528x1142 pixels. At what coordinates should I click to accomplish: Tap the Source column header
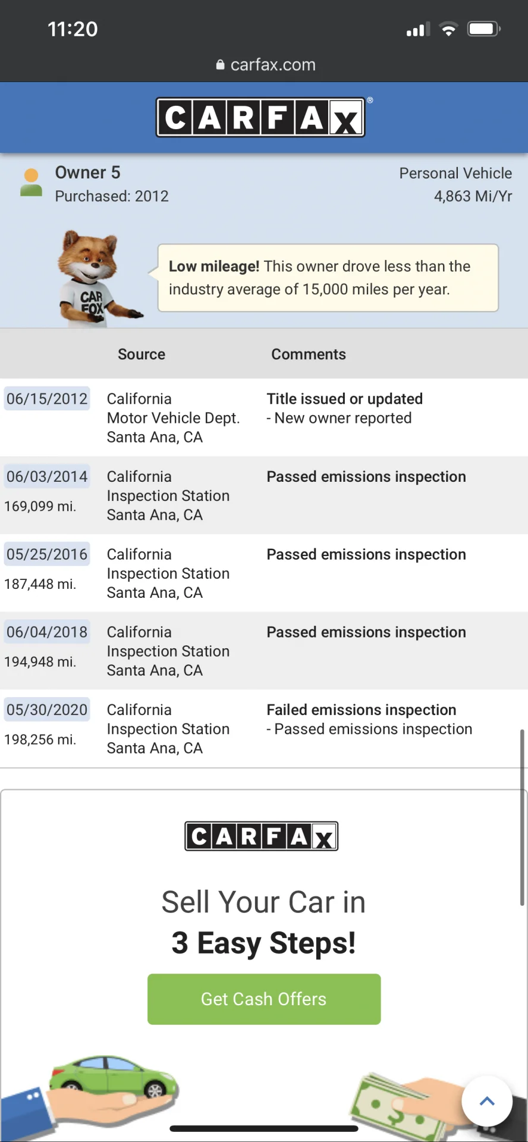[x=142, y=354]
